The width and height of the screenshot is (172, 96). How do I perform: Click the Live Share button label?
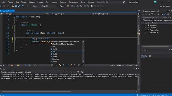(x=166, y=6)
